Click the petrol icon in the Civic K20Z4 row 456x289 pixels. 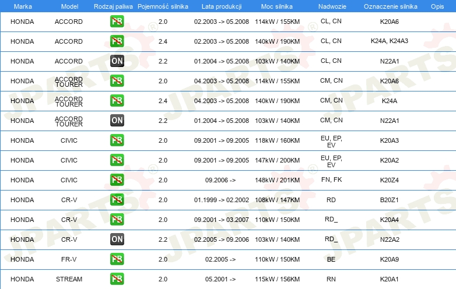point(117,180)
